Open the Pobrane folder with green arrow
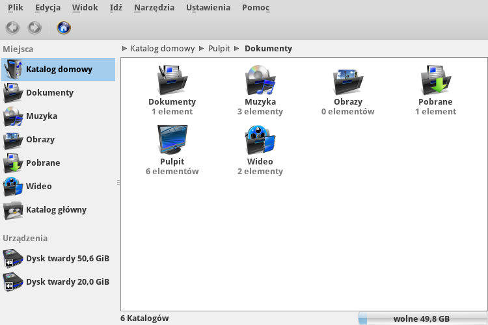This screenshot has width=488, height=325. click(x=435, y=81)
